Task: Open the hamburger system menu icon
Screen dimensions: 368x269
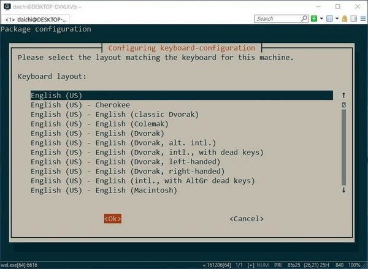Action: pyautogui.click(x=363, y=18)
